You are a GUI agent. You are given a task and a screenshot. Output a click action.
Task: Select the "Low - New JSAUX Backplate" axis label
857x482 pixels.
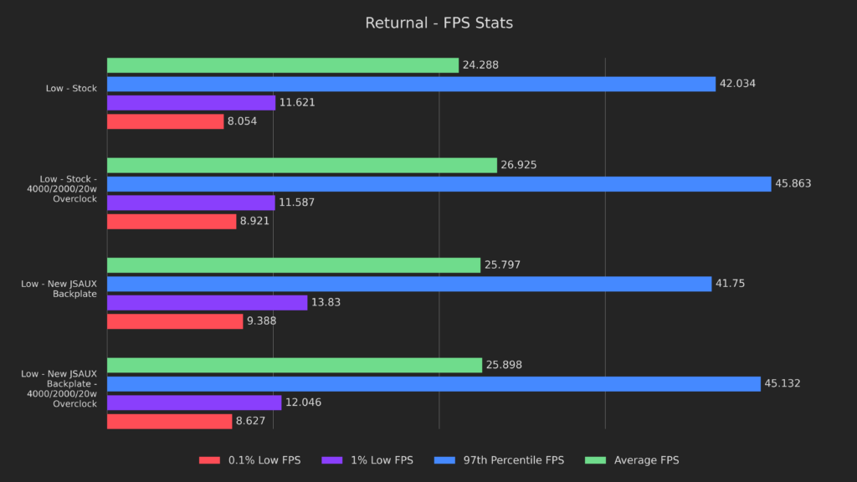[59, 289]
